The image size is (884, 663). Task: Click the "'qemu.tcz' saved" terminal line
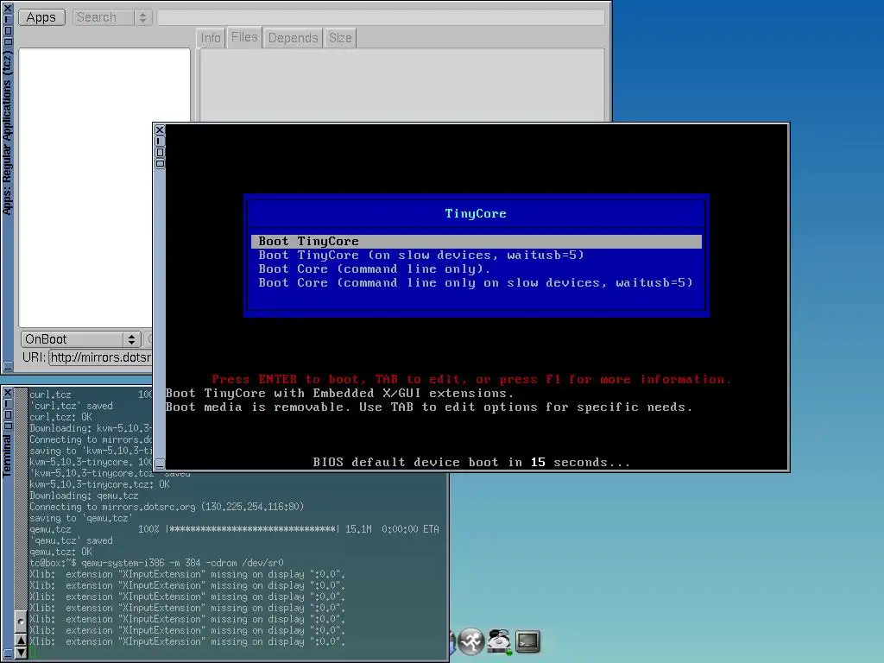coord(71,540)
